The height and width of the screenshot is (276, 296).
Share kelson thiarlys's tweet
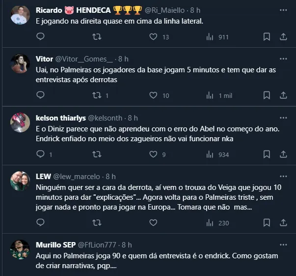tap(283, 154)
